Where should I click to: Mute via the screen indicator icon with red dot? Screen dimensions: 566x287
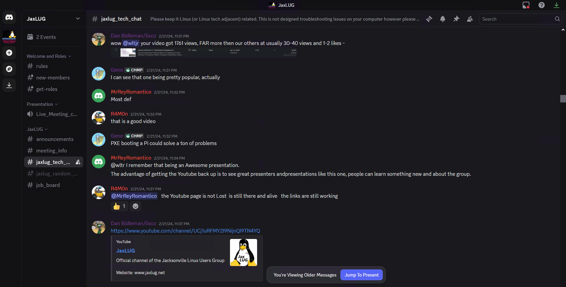click(x=526, y=5)
